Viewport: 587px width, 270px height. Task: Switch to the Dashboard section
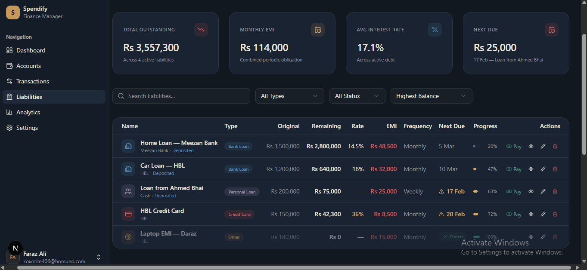pos(30,50)
